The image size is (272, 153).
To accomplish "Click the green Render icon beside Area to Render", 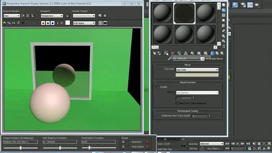I will (x=32, y=16).
